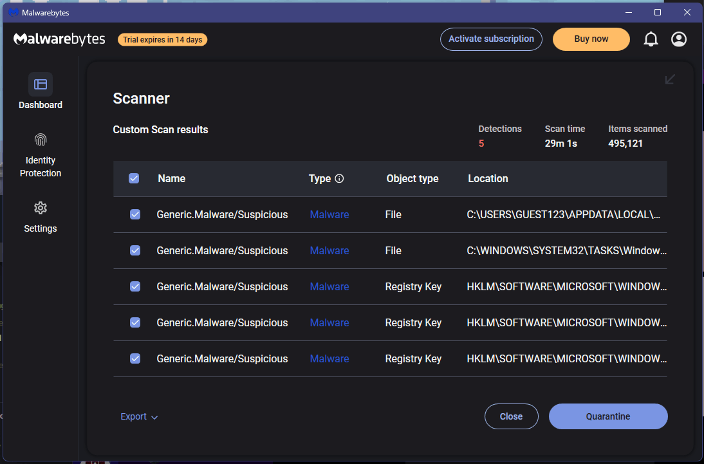Viewport: 704px width, 464px height.
Task: Click the Type column header
Action: 320,179
